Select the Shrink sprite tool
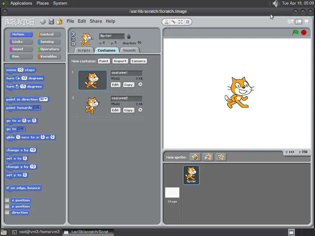The height and width of the screenshot is (236, 315). click(188, 22)
